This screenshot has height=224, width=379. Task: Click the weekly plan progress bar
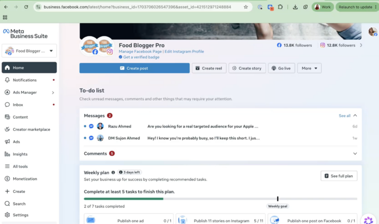pyautogui.click(x=221, y=199)
